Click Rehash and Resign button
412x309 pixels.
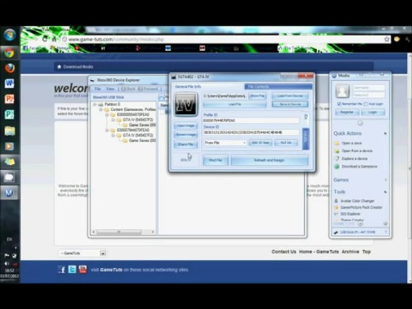tap(270, 160)
